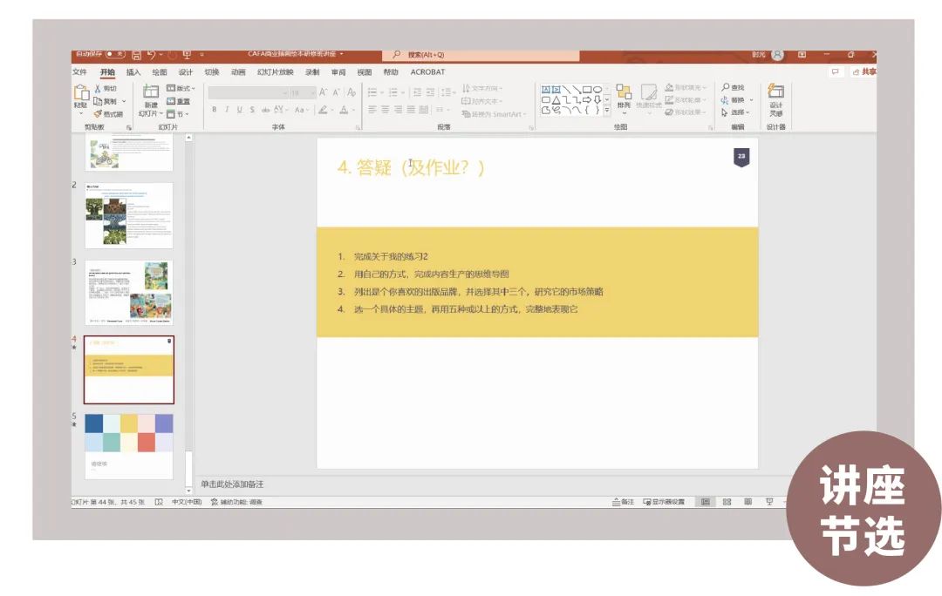Open the Insert (插入) tab
This screenshot has width=942, height=596.
click(x=133, y=72)
